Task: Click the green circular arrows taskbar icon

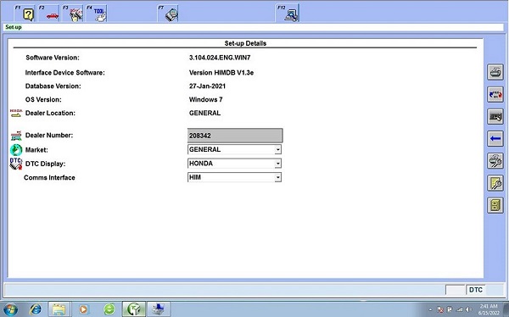Action: point(109,309)
